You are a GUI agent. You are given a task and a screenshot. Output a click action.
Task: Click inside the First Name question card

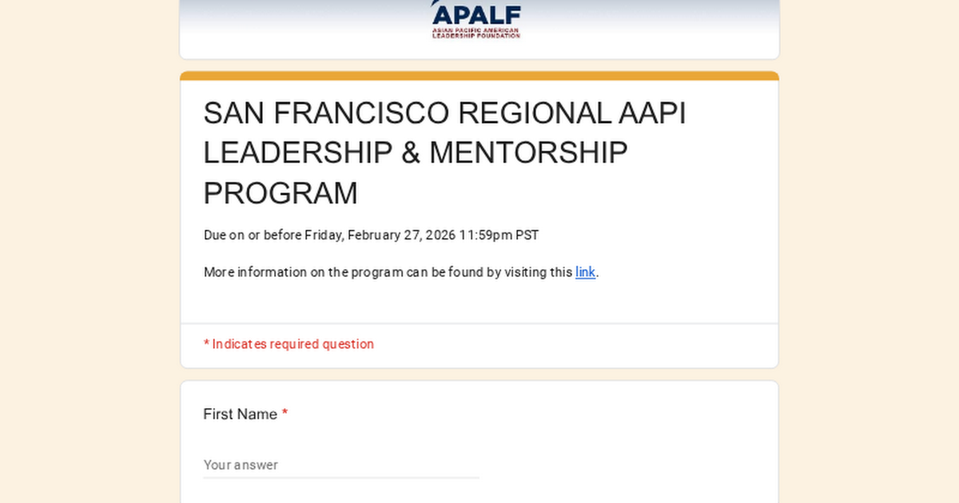tap(479, 439)
